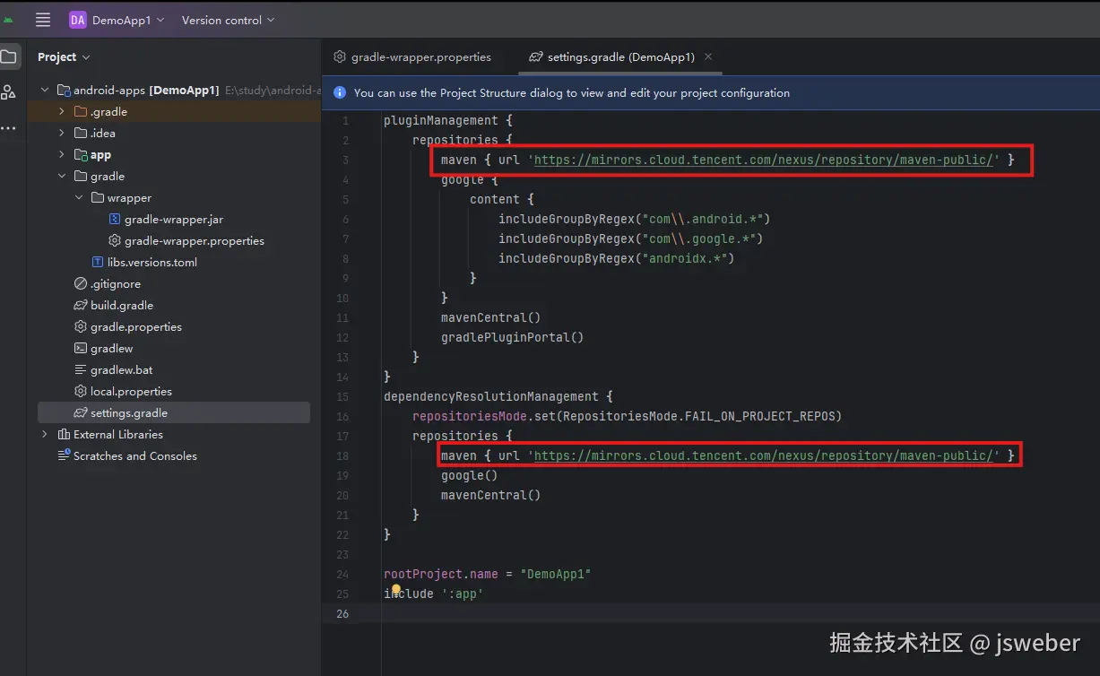Viewport: 1100px width, 676px height.
Task: Click the include ':app' line
Action: 433,594
